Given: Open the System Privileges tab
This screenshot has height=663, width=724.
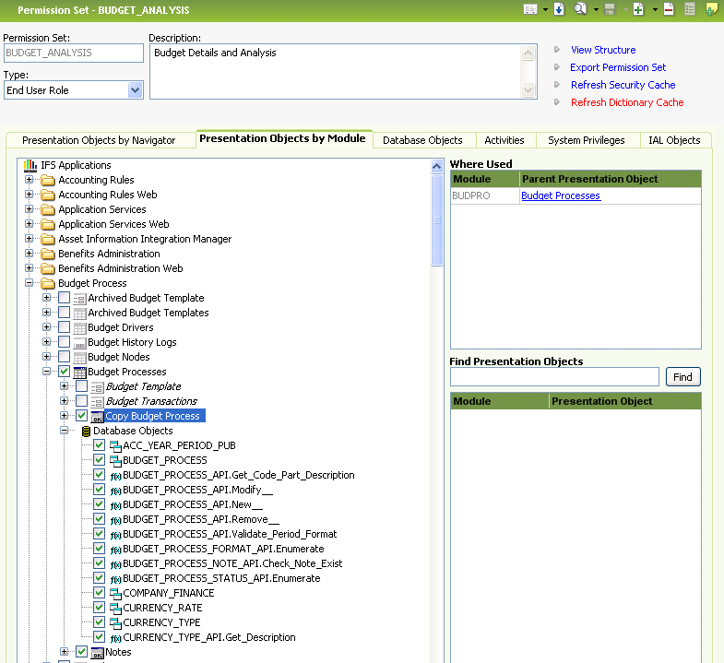Looking at the screenshot, I should point(586,140).
